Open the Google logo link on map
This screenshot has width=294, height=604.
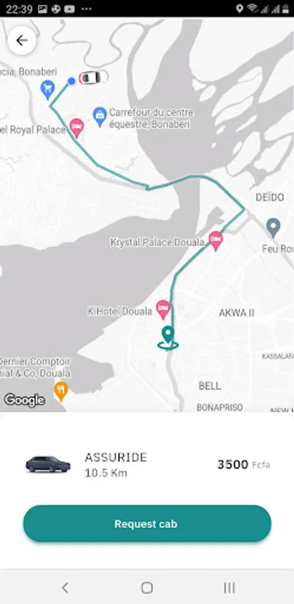[x=24, y=400]
